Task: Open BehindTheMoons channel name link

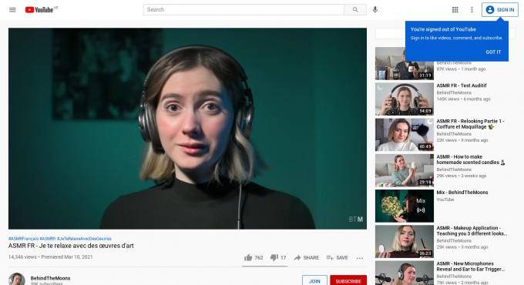Action: pos(50,278)
